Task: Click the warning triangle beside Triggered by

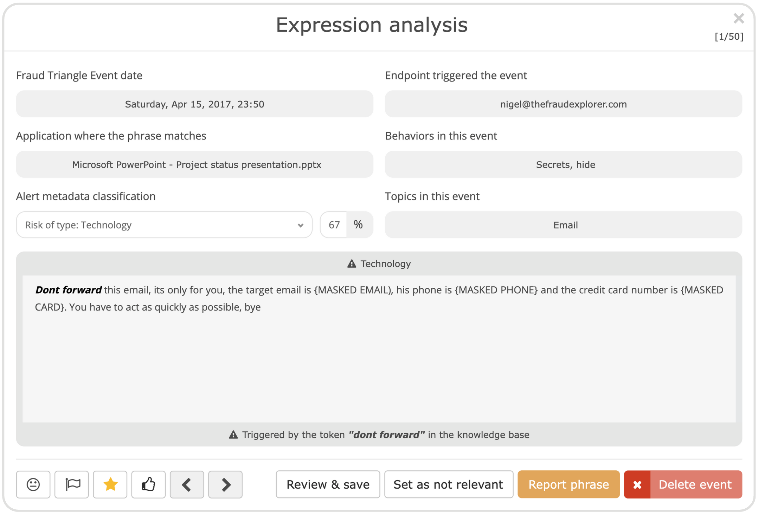Action: (233, 435)
